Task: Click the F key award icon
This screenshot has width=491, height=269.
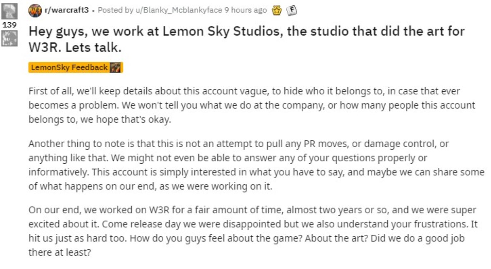Action: tap(291, 11)
